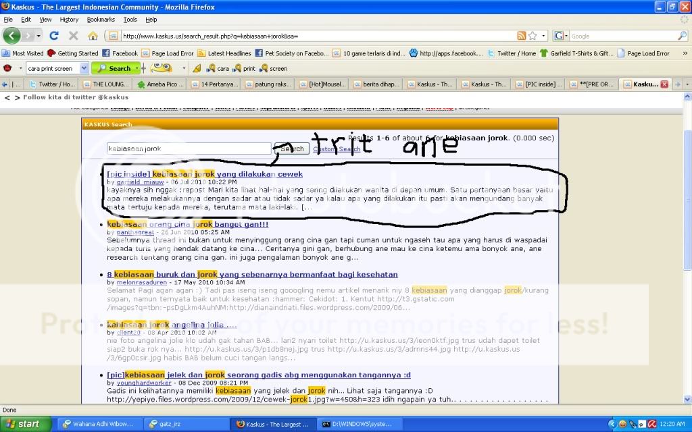Bookmark this page with the star
692x432 pixels.
[533, 36]
